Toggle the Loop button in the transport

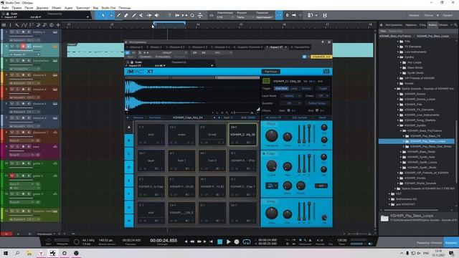tap(247, 242)
